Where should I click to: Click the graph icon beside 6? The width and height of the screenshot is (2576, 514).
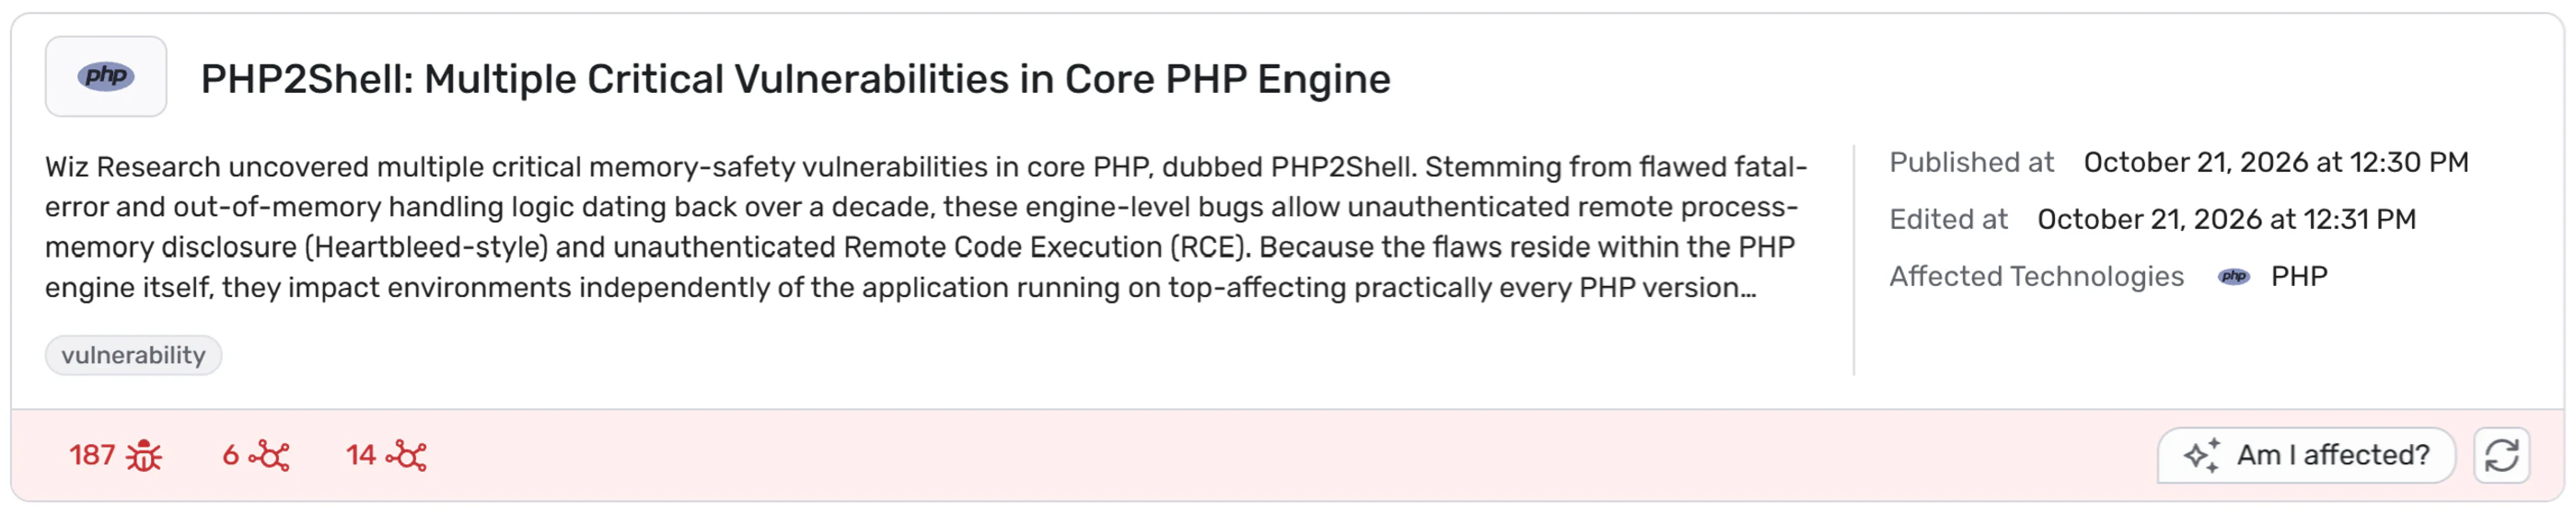click(x=269, y=455)
